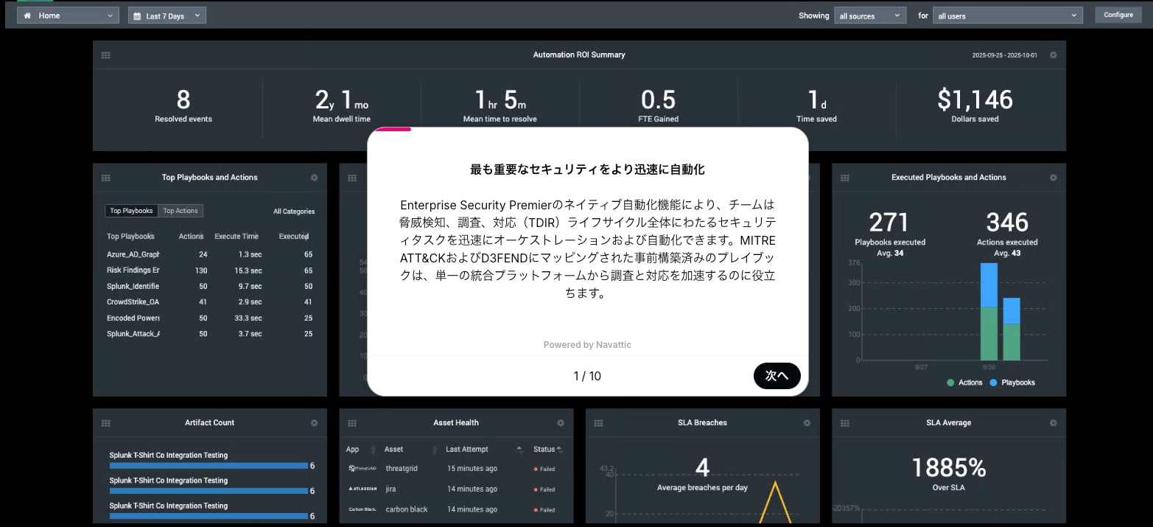Click the 次へ next button in tour popup

[777, 376]
